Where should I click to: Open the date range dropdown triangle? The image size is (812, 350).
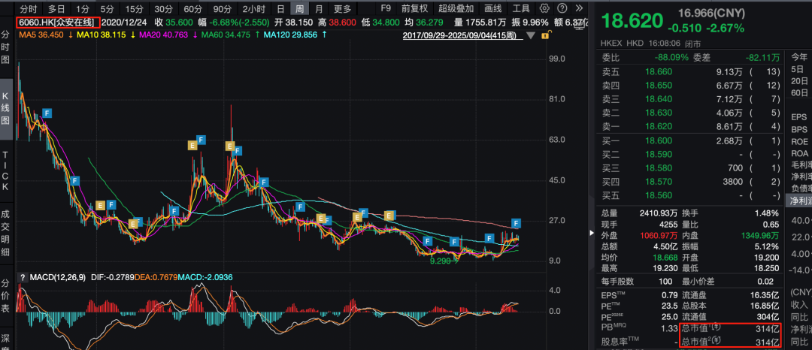531,35
